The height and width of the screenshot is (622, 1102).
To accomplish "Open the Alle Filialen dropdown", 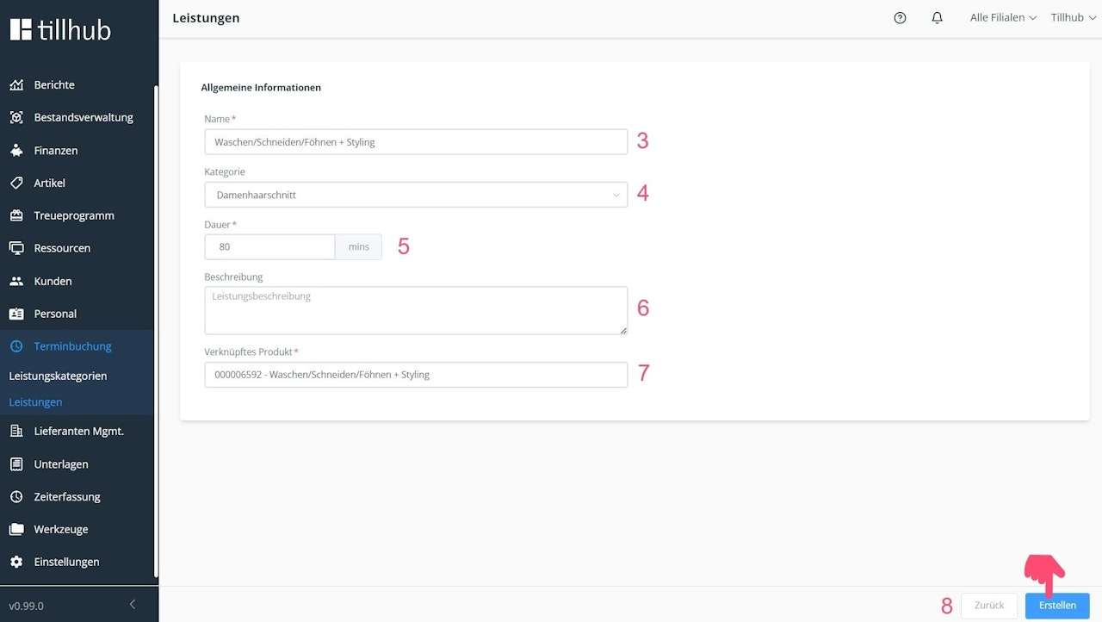I will (1003, 17).
